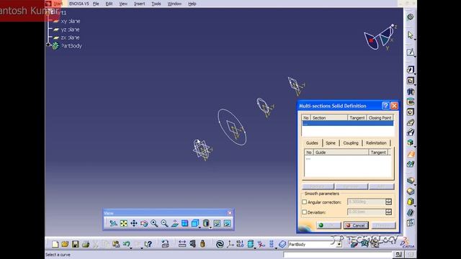This screenshot has width=461, height=259.
Task: Click the Select arrow tool icon
Action: (411, 35)
